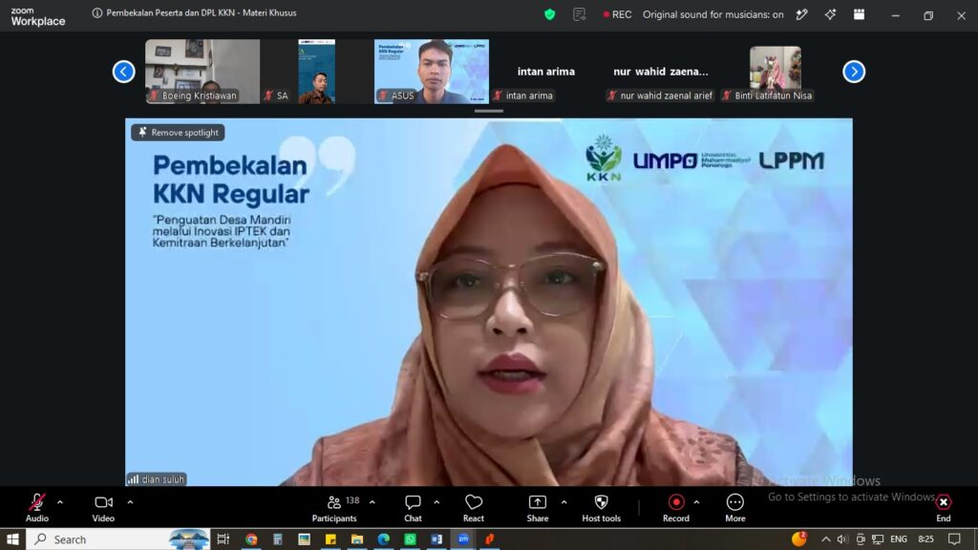Open Microsoft Word from the taskbar
Viewport: 978px width, 550px height.
point(436,539)
